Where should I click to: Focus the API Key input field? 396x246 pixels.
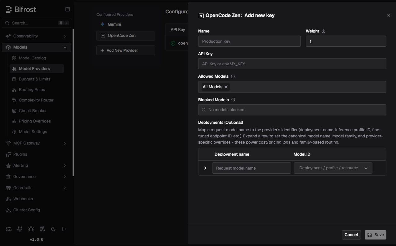pos(292,64)
